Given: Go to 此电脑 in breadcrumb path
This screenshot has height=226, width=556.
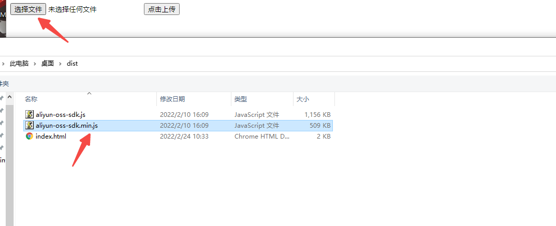Looking at the screenshot, I should coord(19,64).
